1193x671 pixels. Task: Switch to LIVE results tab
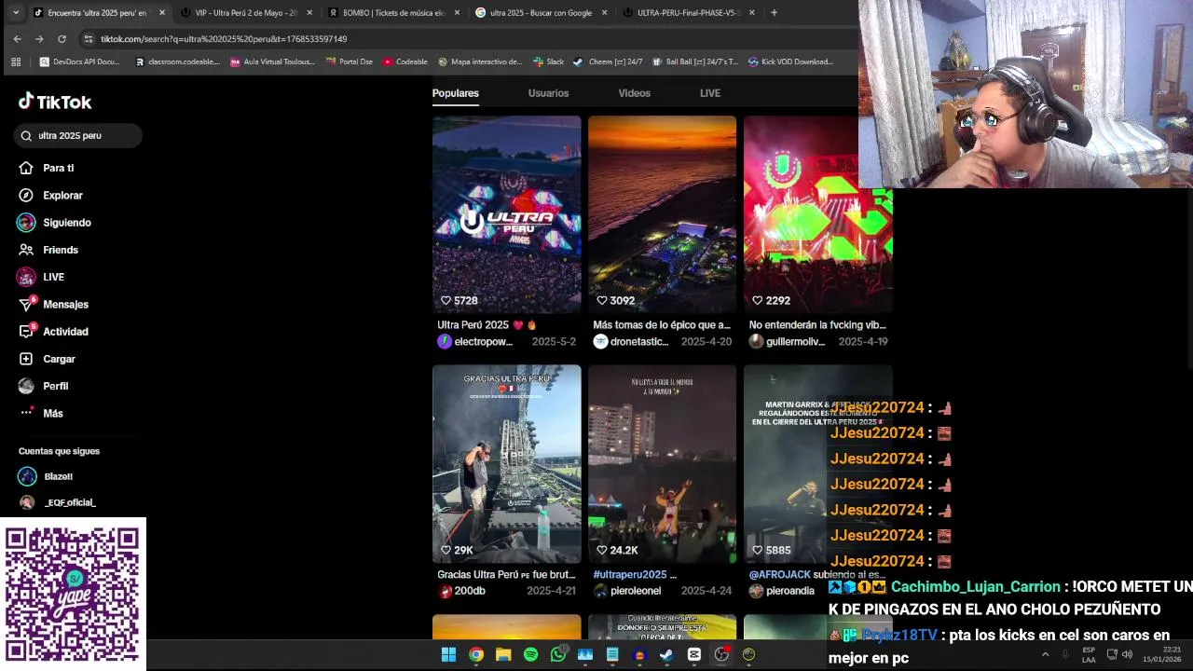(x=710, y=93)
